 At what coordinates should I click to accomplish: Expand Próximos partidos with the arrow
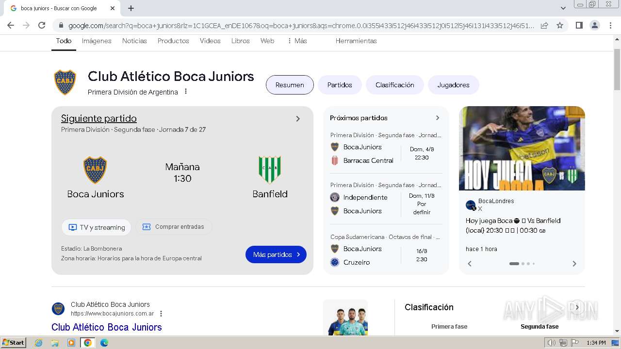[x=438, y=118]
